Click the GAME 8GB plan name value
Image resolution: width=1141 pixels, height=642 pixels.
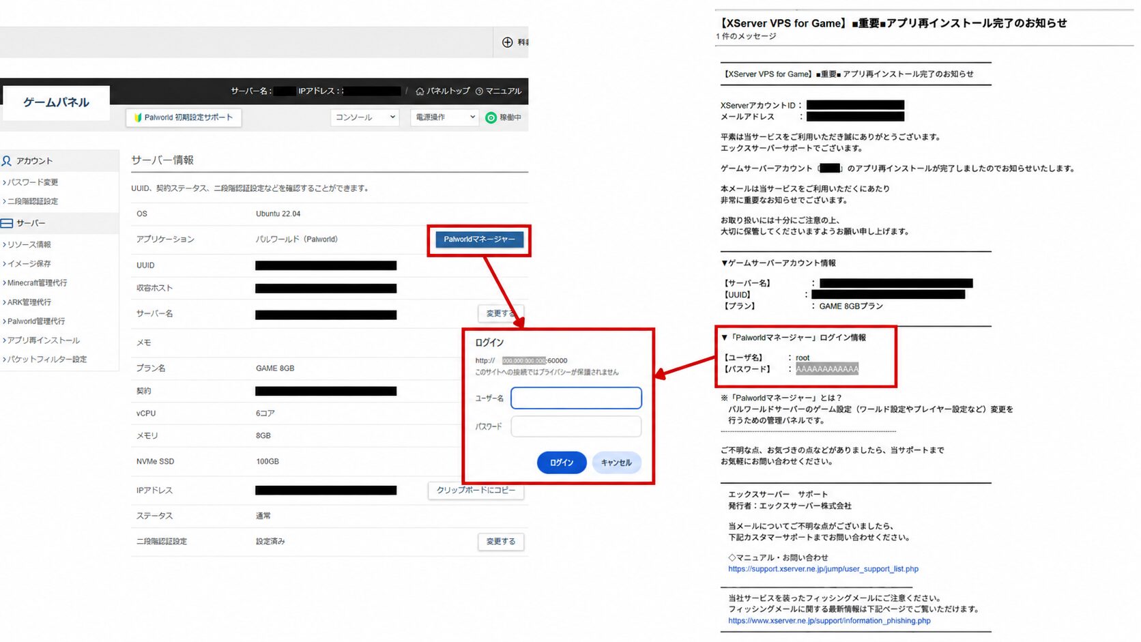coord(275,368)
